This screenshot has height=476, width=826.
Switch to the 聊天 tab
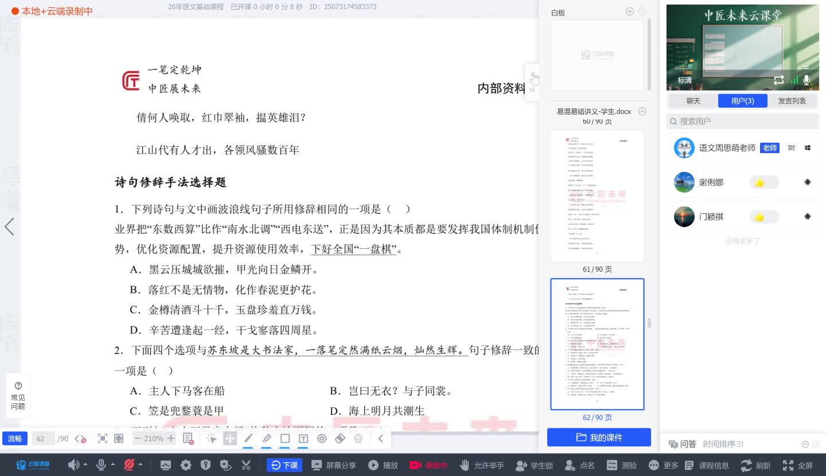point(693,100)
